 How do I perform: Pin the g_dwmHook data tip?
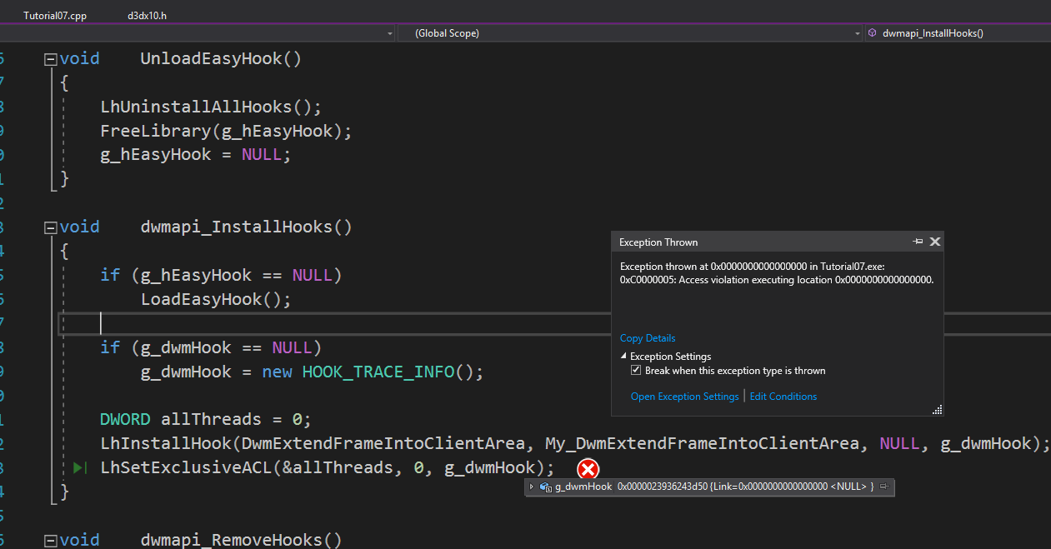(x=883, y=487)
